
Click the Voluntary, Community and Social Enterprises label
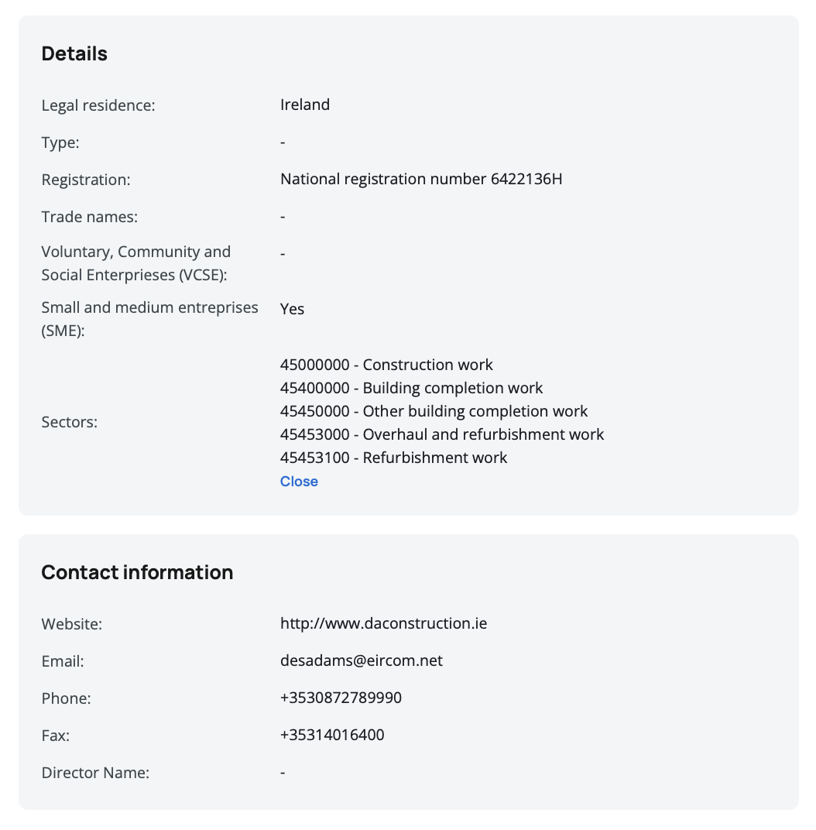coord(135,263)
